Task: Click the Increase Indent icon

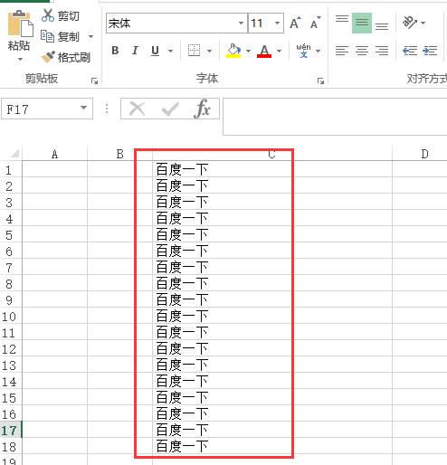Action: pyautogui.click(x=430, y=51)
